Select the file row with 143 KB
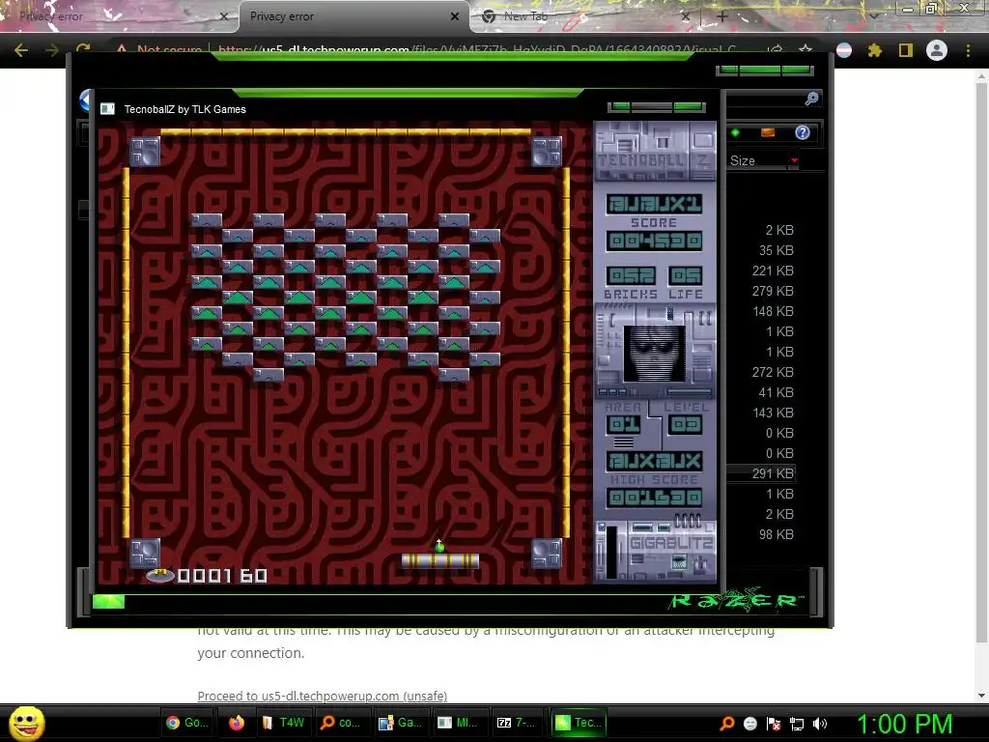This screenshot has height=742, width=989. click(772, 413)
